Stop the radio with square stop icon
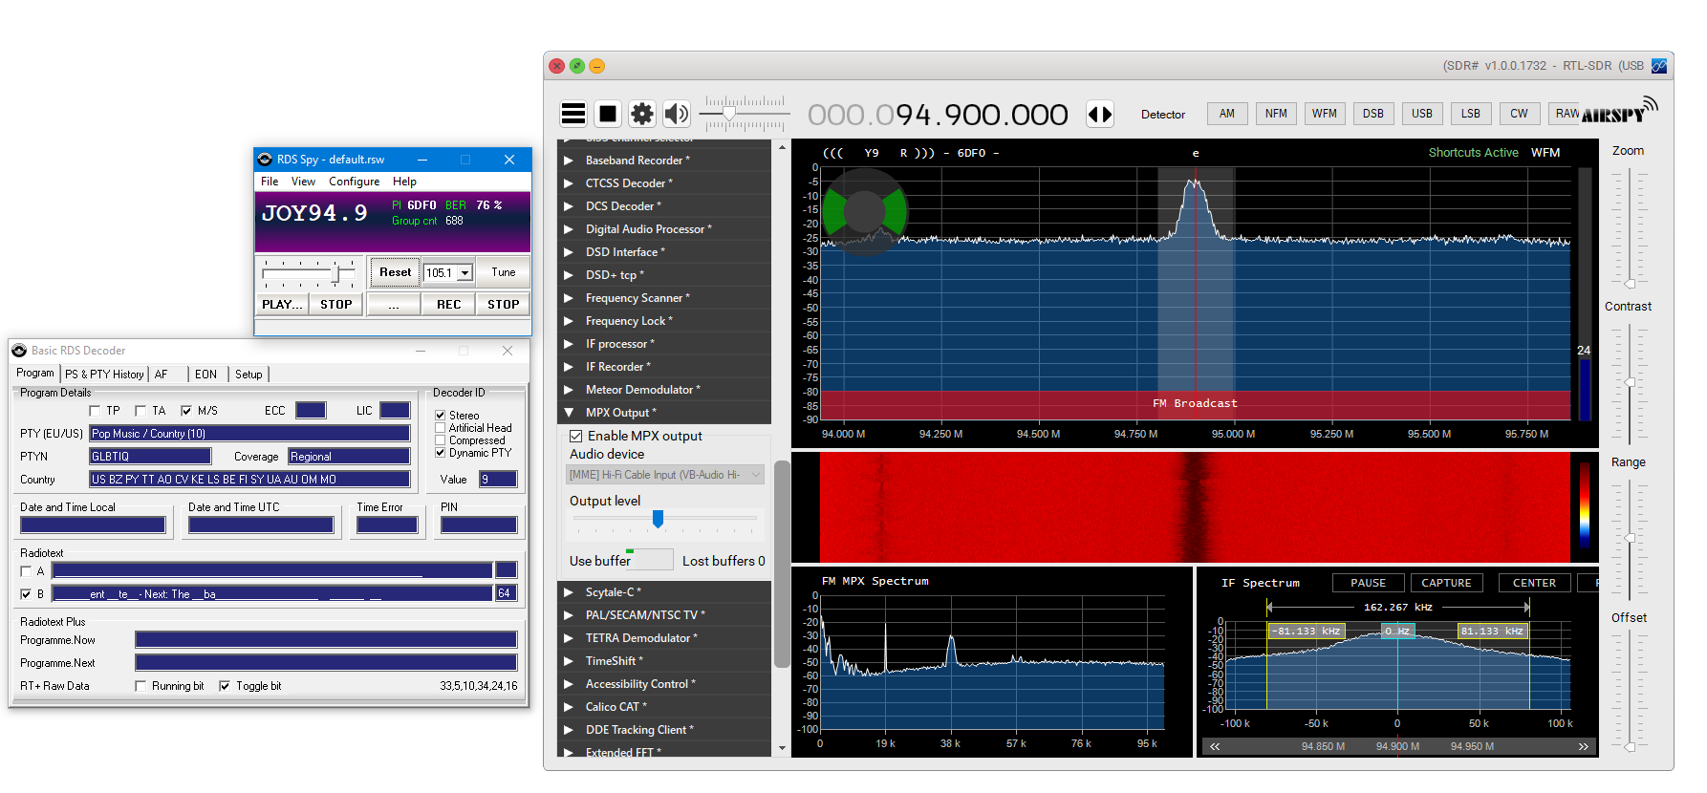Image resolution: width=1707 pixels, height=793 pixels. pyautogui.click(x=608, y=115)
